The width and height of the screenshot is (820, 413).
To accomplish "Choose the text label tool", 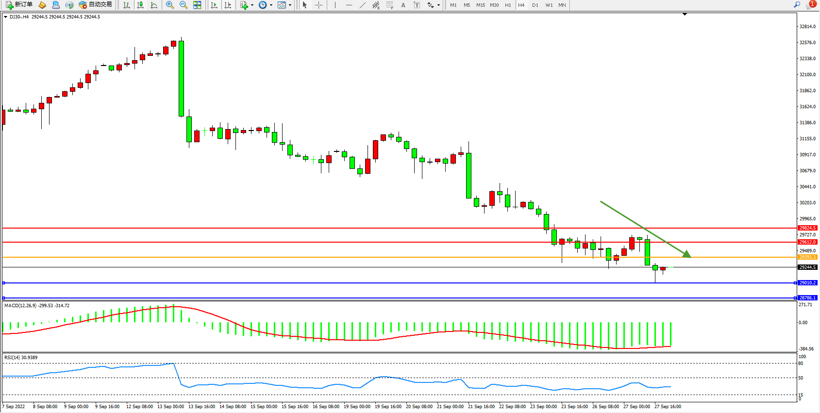I will 403,5.
